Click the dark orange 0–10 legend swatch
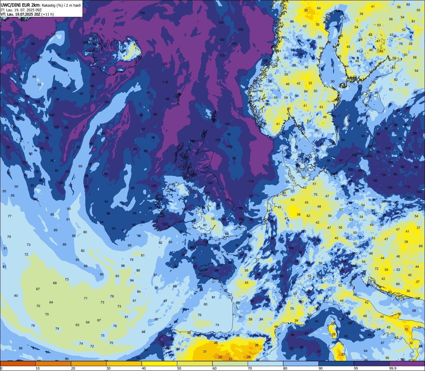 pyautogui.click(x=18, y=363)
